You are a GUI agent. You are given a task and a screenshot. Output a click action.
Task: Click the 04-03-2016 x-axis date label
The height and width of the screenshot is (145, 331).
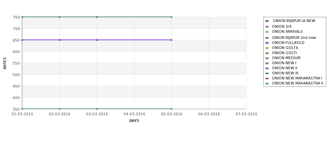click(134, 114)
